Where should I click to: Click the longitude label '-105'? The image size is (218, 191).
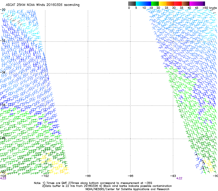(3, 176)
